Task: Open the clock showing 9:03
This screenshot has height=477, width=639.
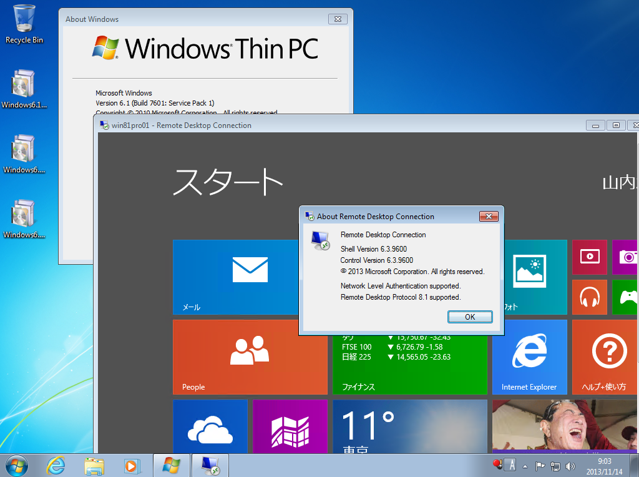Action: (x=604, y=466)
